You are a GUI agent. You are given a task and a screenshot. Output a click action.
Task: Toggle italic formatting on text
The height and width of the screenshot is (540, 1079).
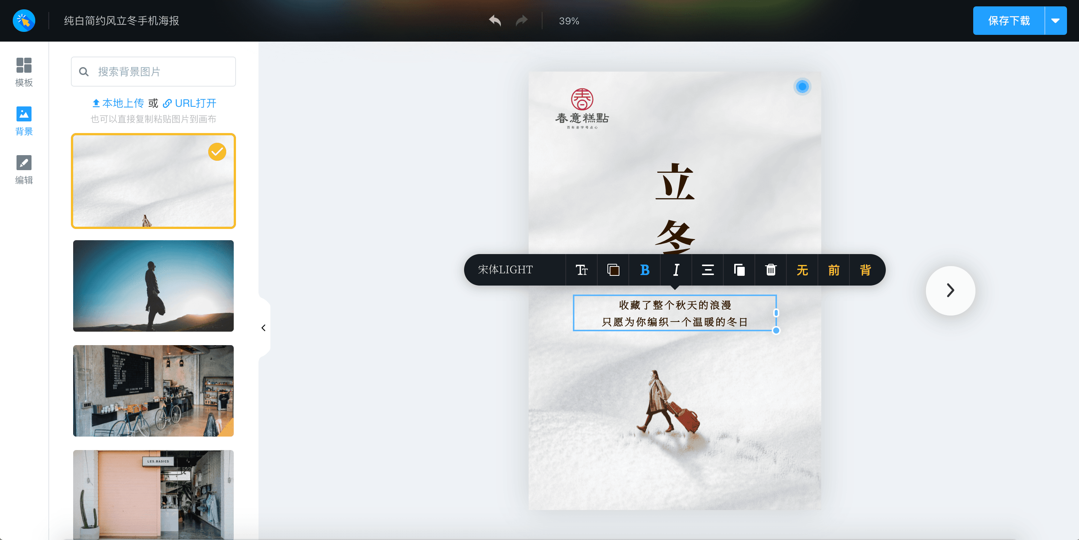(x=676, y=270)
